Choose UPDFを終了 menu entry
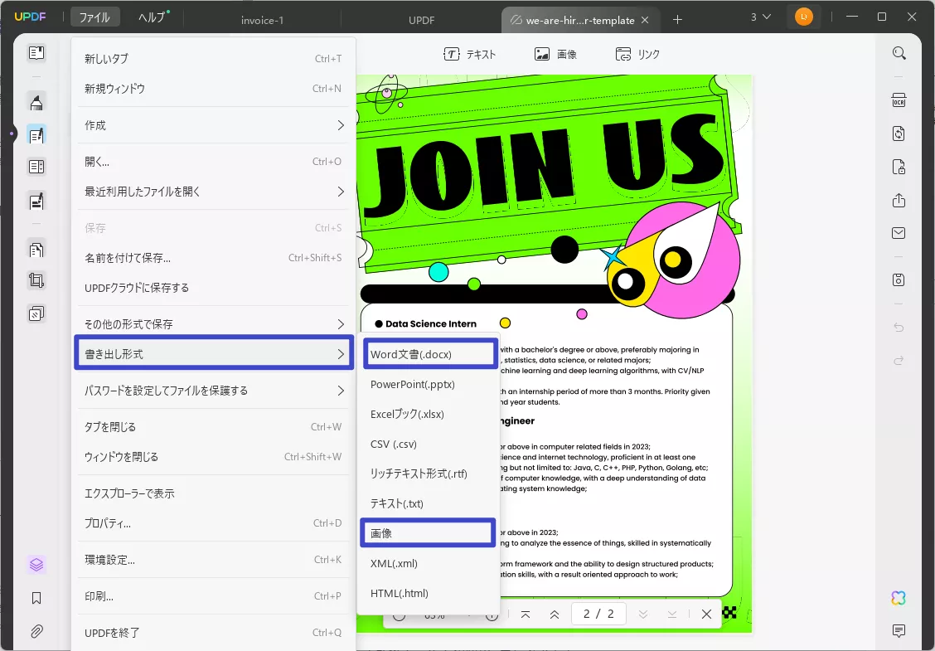 [x=214, y=633]
